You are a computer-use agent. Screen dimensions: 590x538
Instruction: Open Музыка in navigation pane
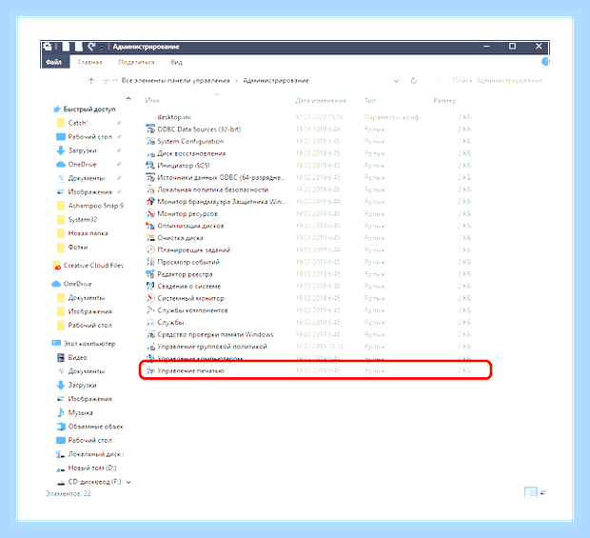(80, 413)
